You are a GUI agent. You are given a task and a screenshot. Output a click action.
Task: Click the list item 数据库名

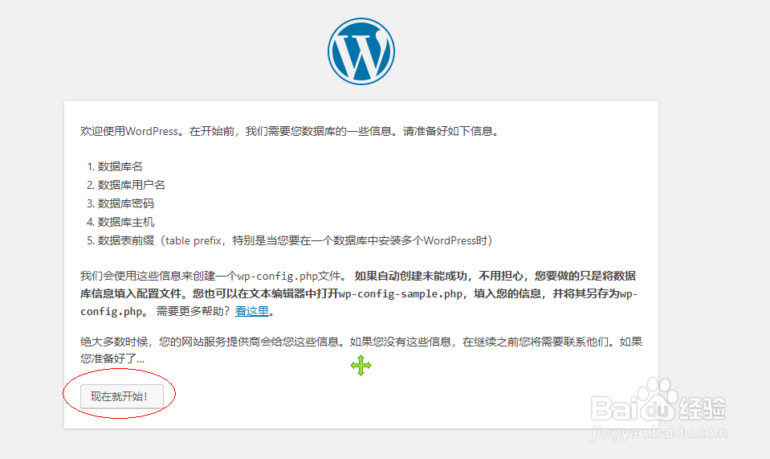(120, 166)
